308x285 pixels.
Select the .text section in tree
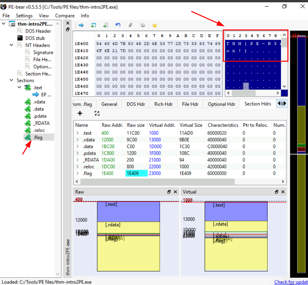tap(38, 88)
